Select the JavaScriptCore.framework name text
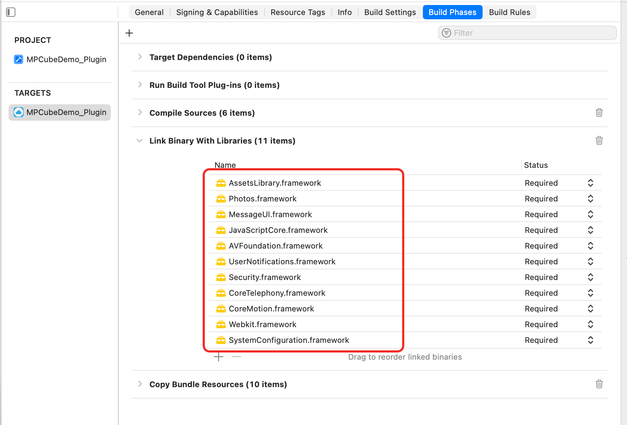This screenshot has height=425, width=627. pos(278,230)
